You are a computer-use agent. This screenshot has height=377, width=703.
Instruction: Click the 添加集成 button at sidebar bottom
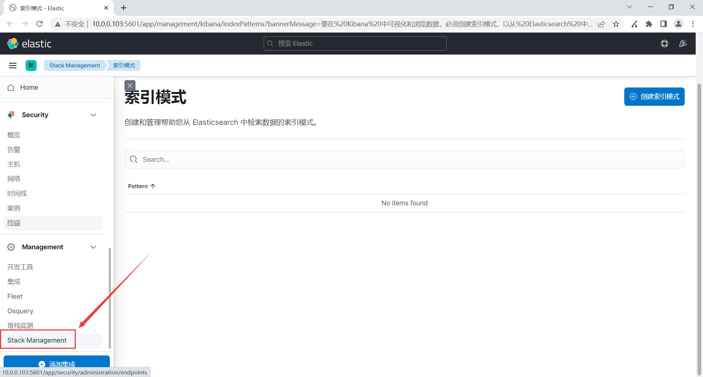(x=57, y=363)
